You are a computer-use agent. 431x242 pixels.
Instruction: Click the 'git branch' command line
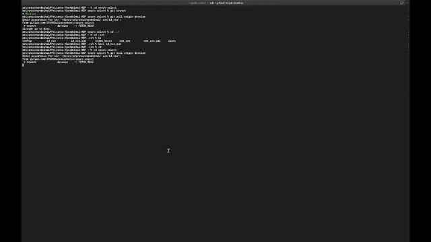[74, 11]
